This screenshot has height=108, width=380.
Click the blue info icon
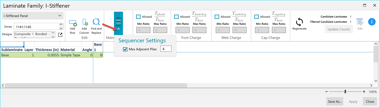[x=372, y=22]
